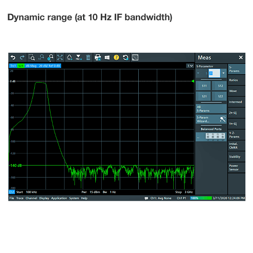Open the File menu
Viewport: 253px width, 253px height.
[12, 198]
